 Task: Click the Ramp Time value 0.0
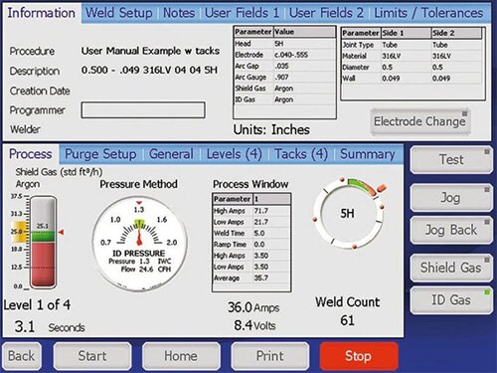tap(271, 245)
